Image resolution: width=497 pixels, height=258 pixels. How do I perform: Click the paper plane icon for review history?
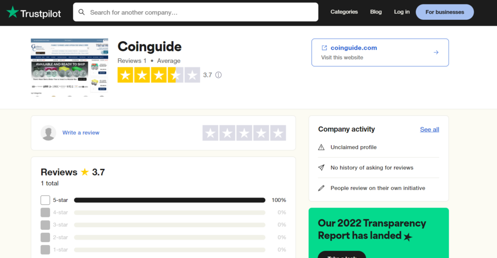click(x=321, y=167)
